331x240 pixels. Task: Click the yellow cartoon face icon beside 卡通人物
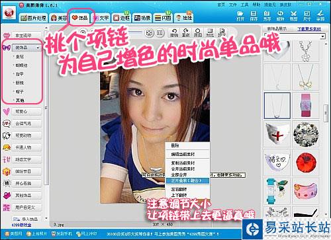[x=7, y=147]
